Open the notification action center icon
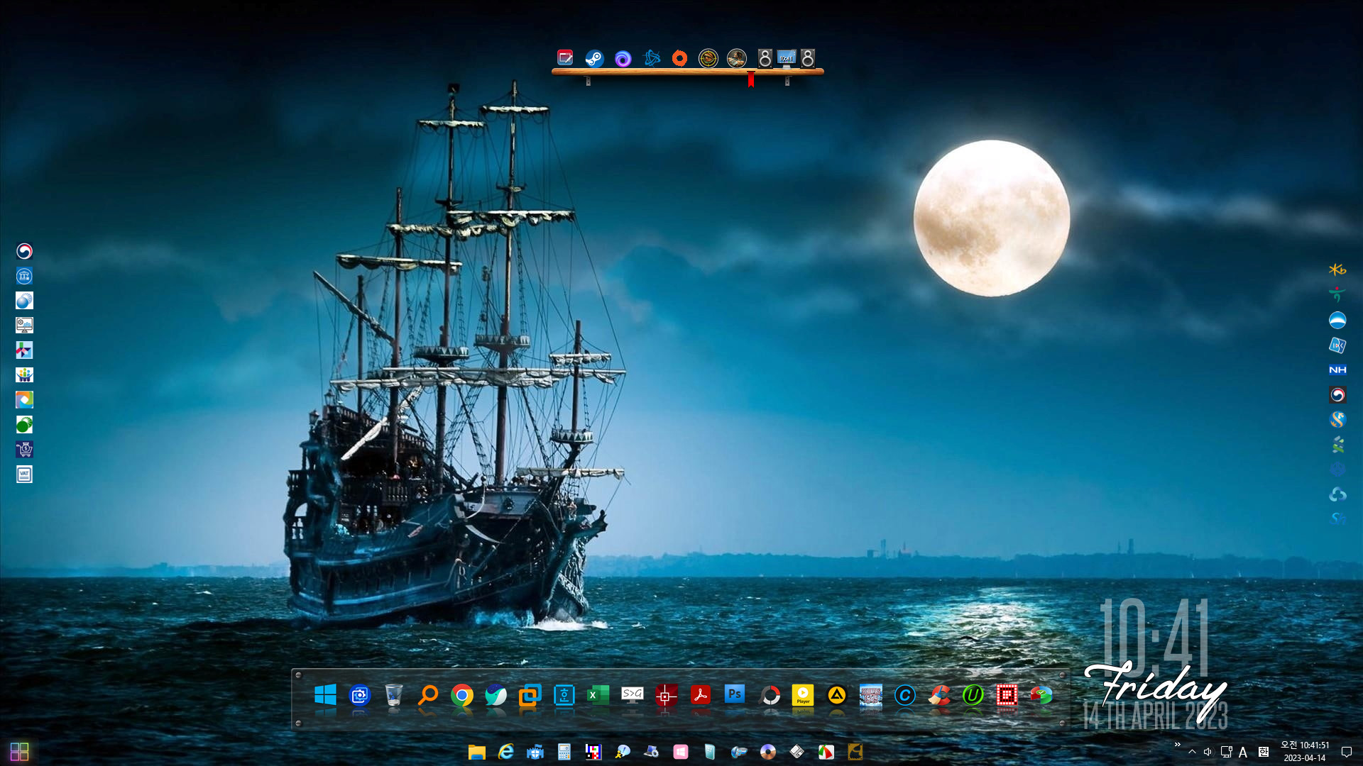The width and height of the screenshot is (1363, 766). pyautogui.click(x=1346, y=752)
